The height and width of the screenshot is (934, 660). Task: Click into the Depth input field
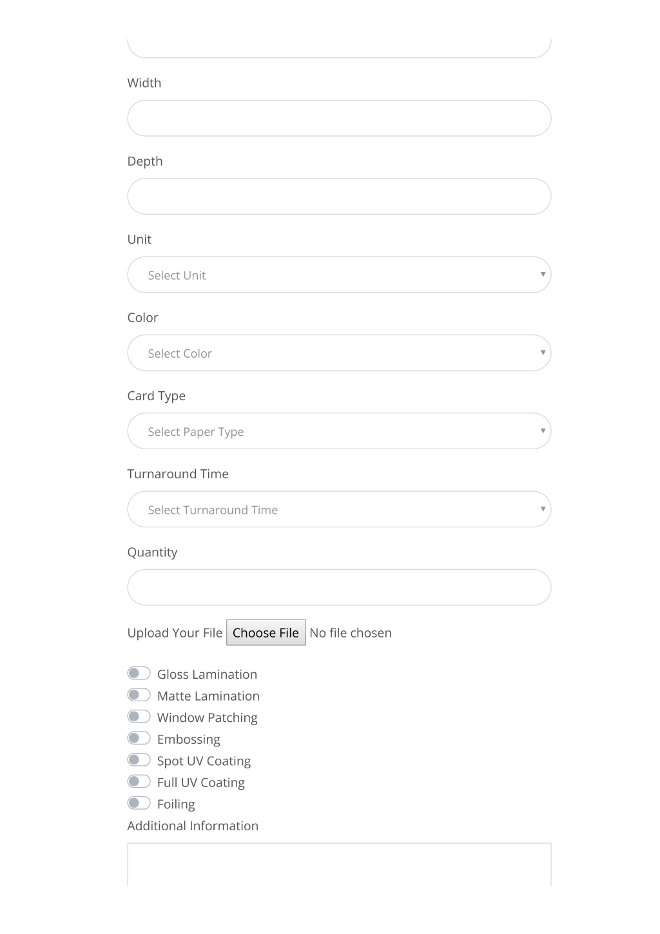tap(339, 197)
